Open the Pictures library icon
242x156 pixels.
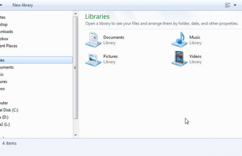click(x=93, y=59)
